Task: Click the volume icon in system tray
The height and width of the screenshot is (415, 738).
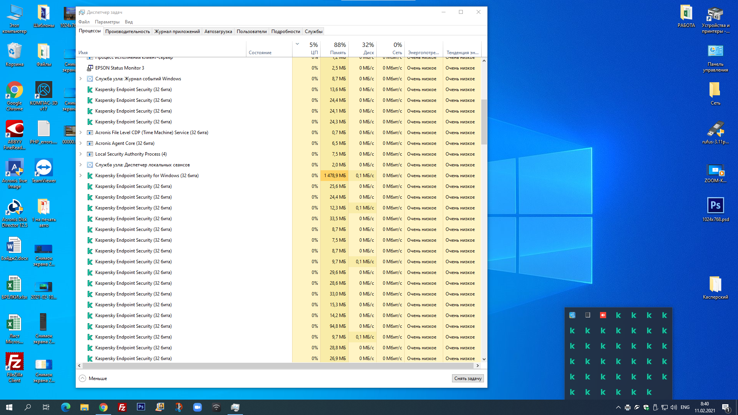Action: (x=673, y=407)
